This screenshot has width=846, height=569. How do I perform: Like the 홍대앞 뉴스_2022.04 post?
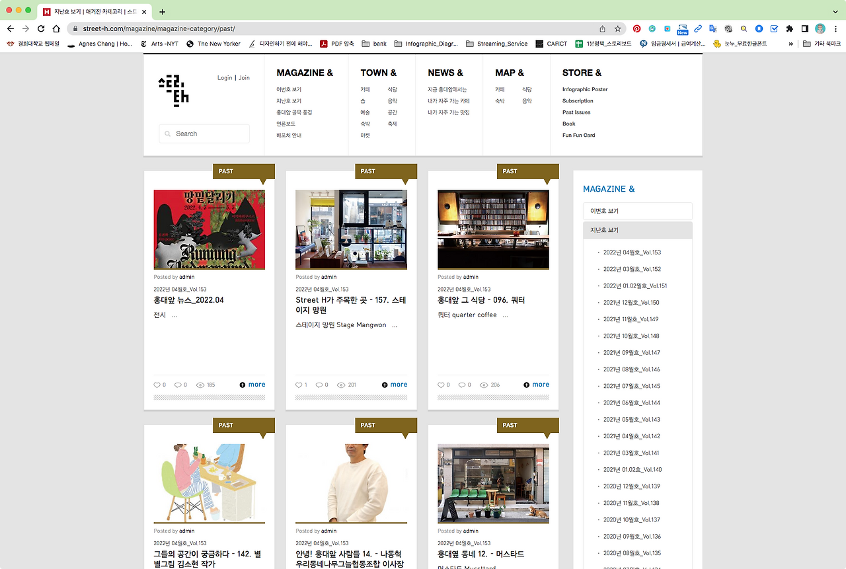coord(157,385)
